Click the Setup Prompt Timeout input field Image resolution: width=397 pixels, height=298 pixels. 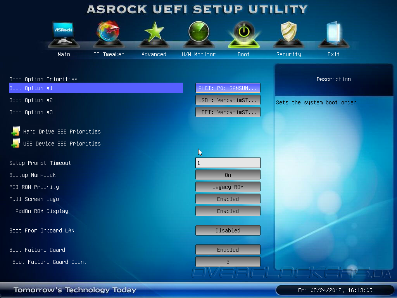click(x=228, y=163)
